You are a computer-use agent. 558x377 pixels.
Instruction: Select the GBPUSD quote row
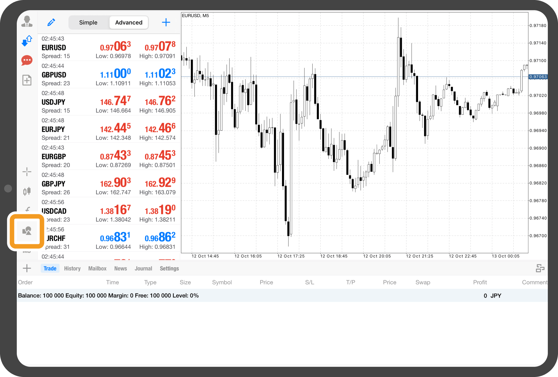pyautogui.click(x=108, y=75)
